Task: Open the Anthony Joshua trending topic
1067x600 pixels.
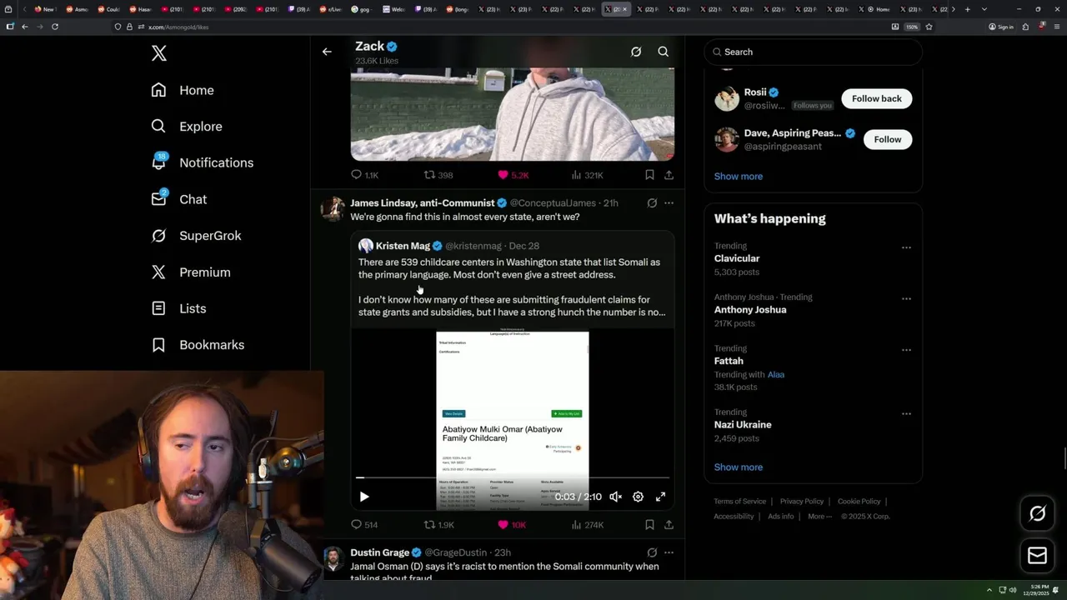Action: [x=750, y=310]
